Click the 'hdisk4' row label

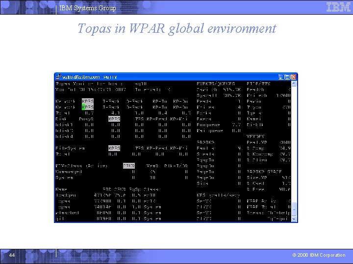pos(64,136)
